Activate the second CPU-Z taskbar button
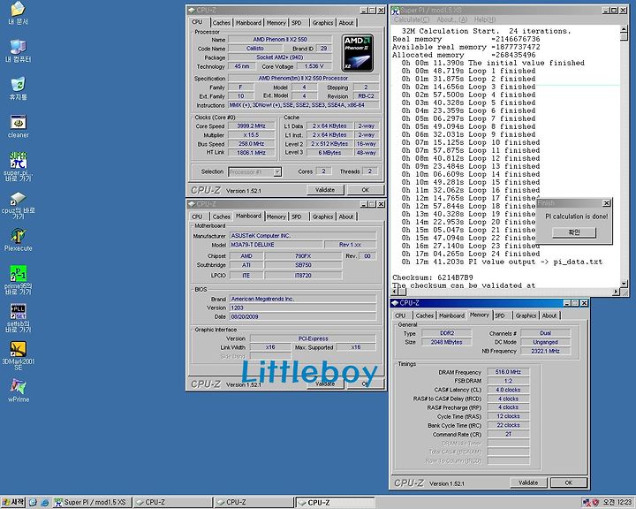The width and height of the screenshot is (636, 509). [x=254, y=503]
